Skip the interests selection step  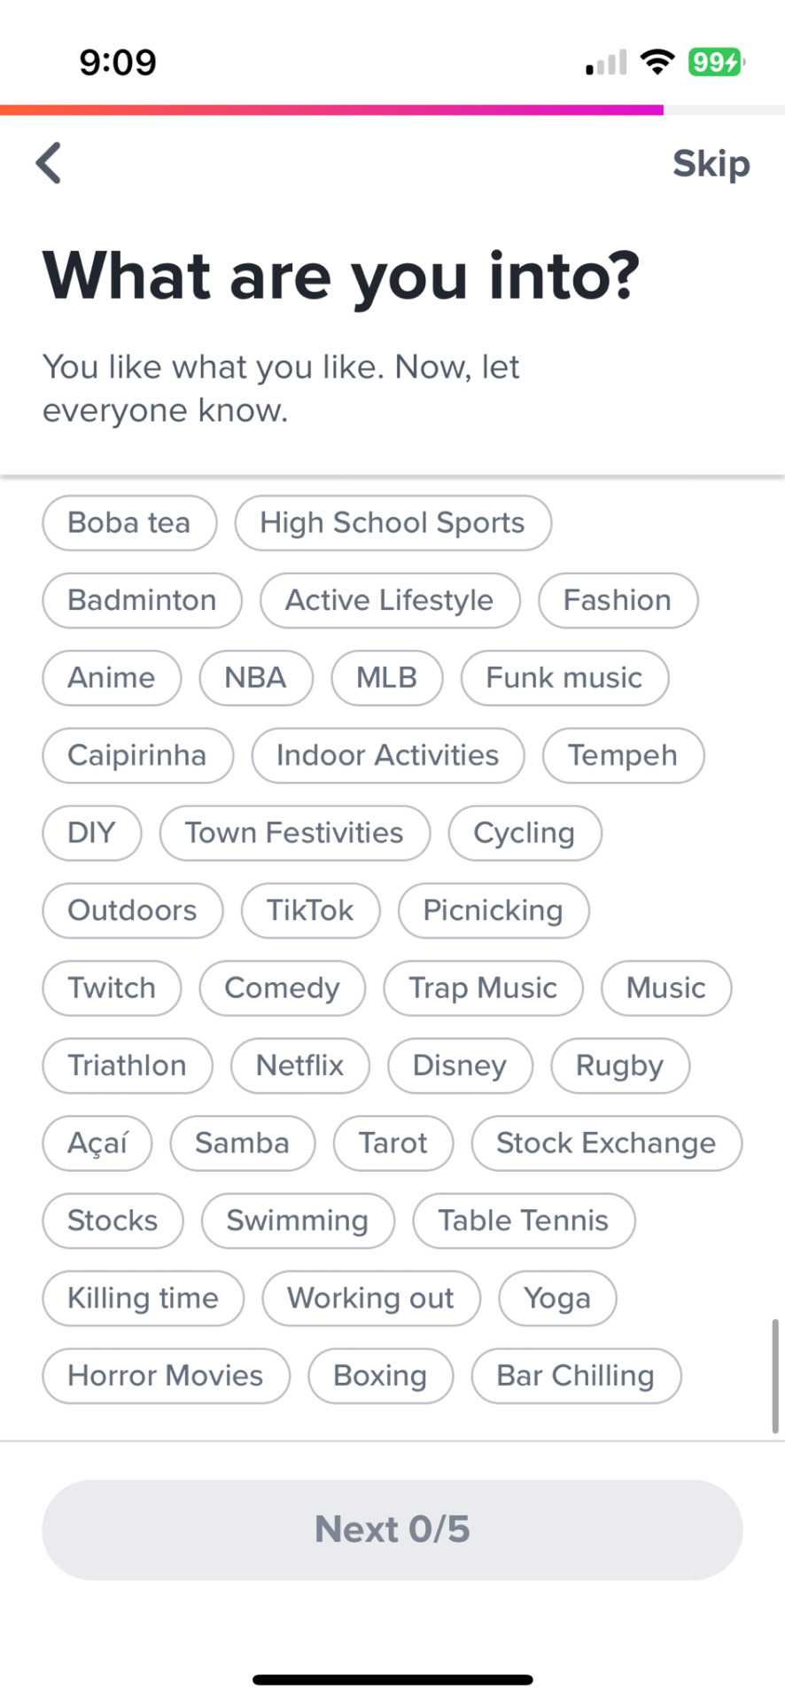[x=711, y=164]
